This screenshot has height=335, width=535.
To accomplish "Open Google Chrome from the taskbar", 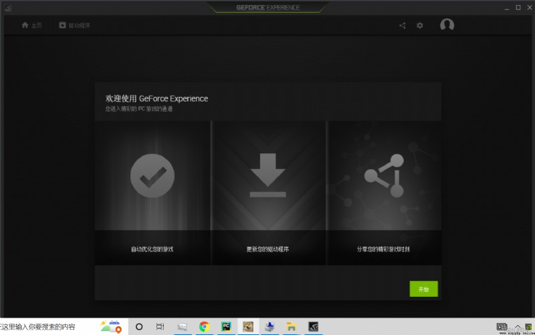I will (x=204, y=327).
